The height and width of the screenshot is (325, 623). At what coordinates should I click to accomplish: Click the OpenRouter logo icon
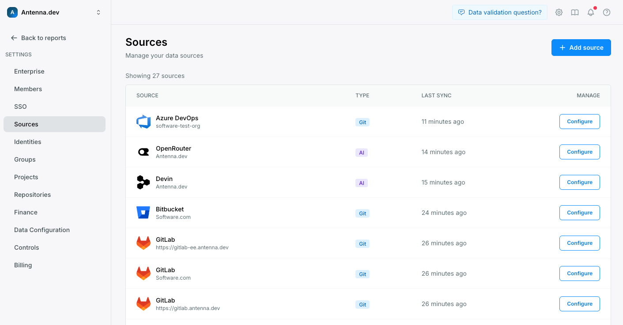tap(143, 152)
